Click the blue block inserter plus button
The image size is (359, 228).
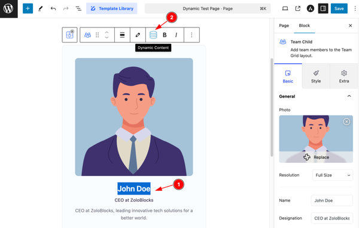pos(28,9)
